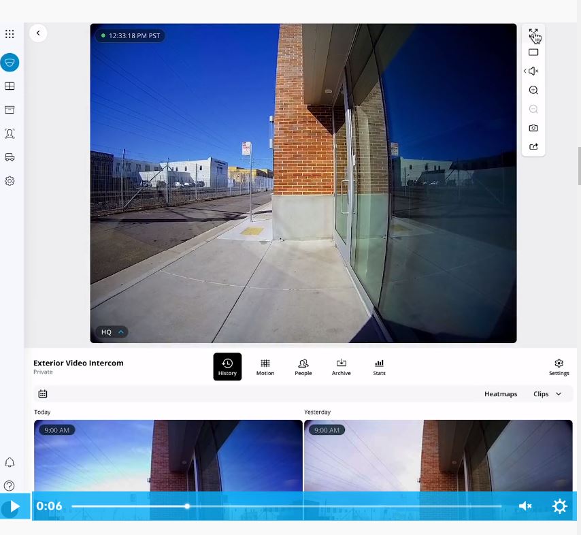Open the apps grid menu

[x=10, y=34]
